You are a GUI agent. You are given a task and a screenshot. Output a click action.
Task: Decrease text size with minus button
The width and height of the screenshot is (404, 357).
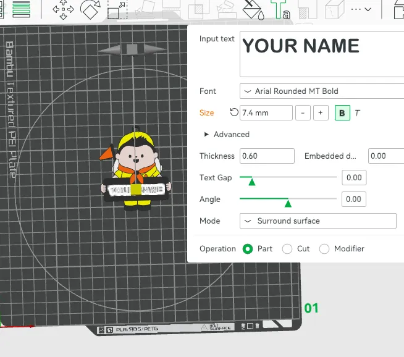click(x=303, y=113)
